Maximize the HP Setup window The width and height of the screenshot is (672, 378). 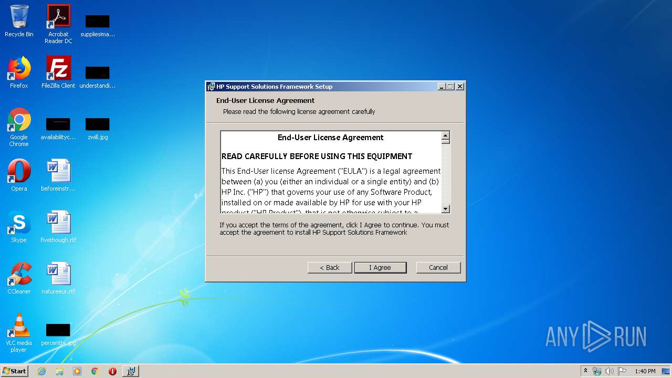(450, 87)
